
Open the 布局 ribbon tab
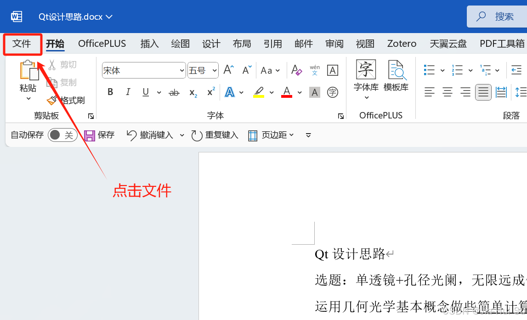pyautogui.click(x=242, y=44)
